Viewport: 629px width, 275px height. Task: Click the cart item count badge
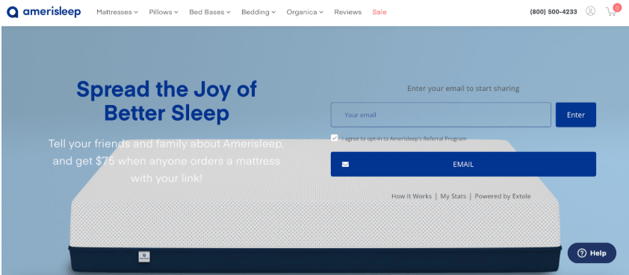[x=616, y=7]
